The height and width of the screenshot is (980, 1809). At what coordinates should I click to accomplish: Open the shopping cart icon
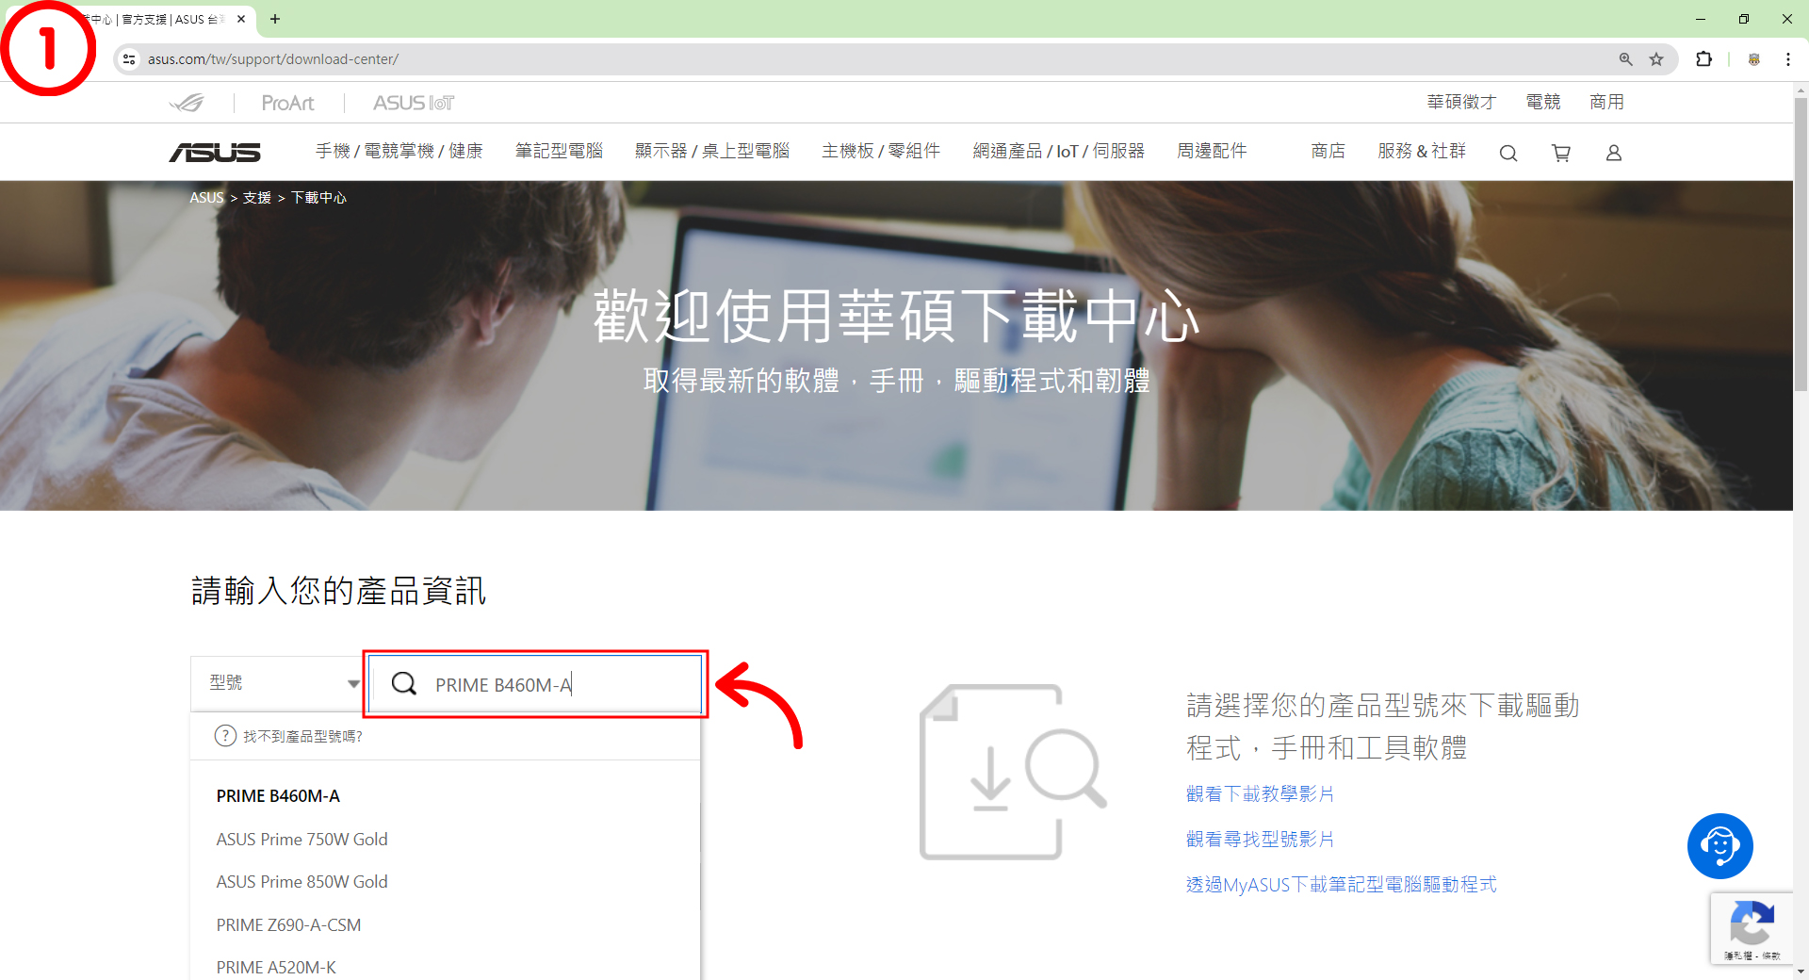pos(1561,153)
